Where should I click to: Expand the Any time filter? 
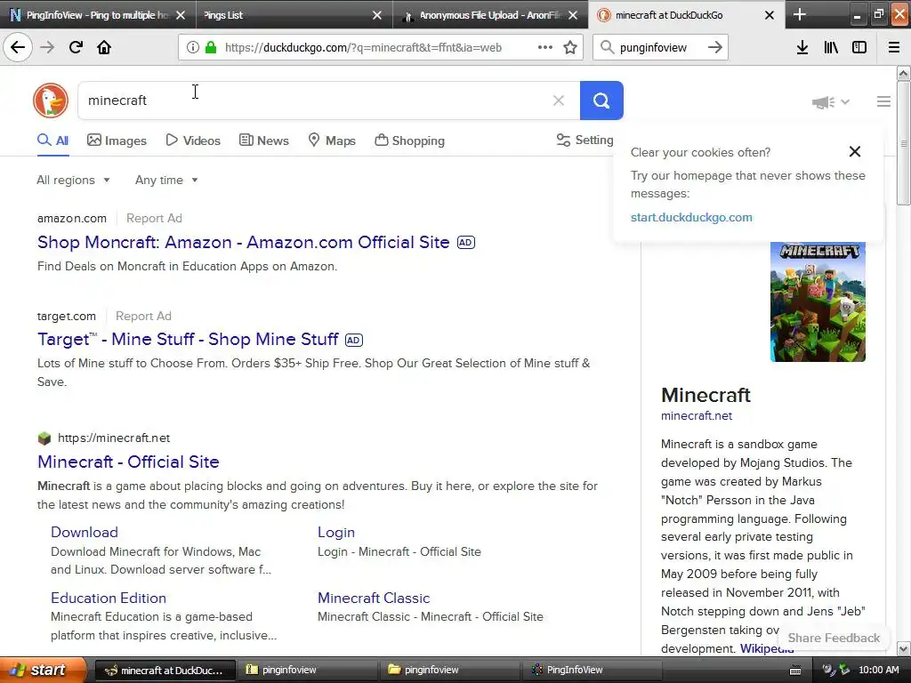click(x=166, y=180)
